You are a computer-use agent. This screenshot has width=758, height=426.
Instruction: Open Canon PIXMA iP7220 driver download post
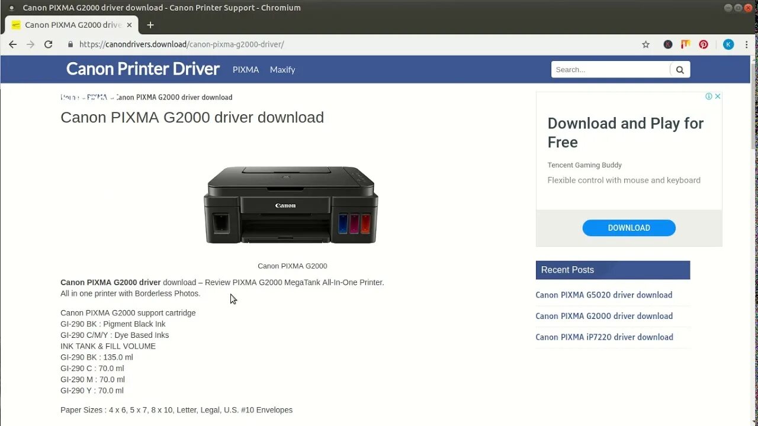[x=604, y=337]
